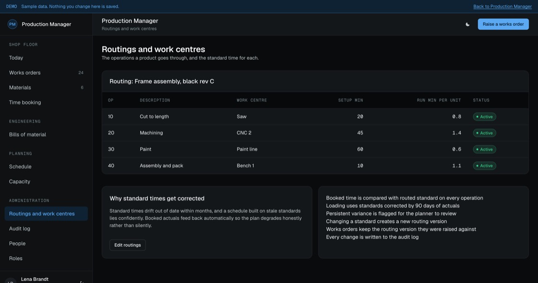Follow the Back to Production Manager link
538x283 pixels.
click(502, 7)
